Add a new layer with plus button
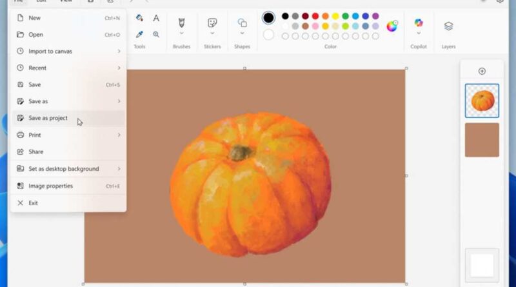Image resolution: width=516 pixels, height=287 pixels. [x=482, y=71]
